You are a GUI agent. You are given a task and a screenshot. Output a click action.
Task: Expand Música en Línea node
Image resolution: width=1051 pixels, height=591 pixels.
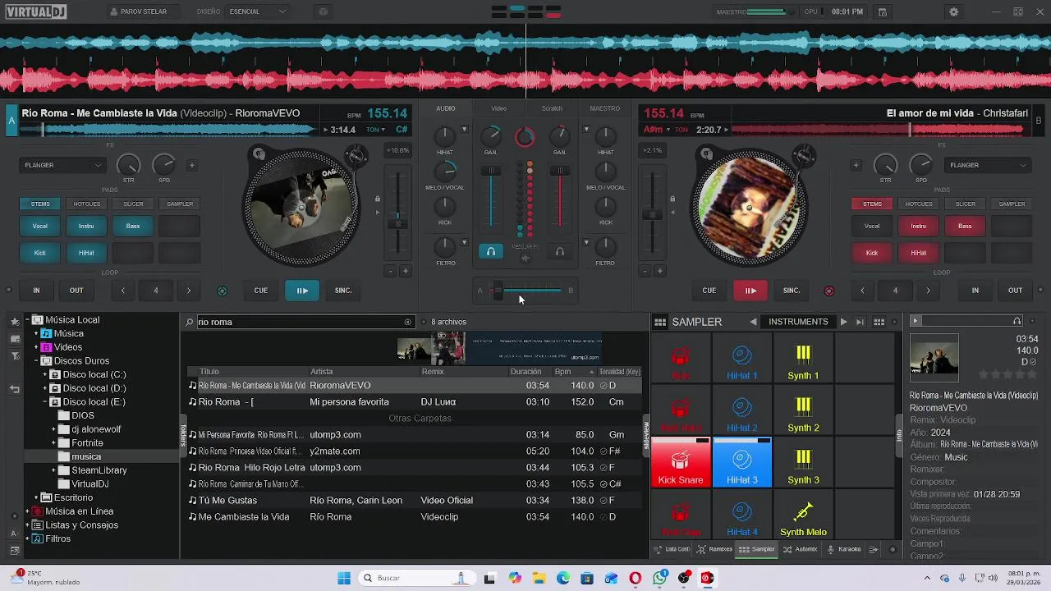[x=27, y=511]
